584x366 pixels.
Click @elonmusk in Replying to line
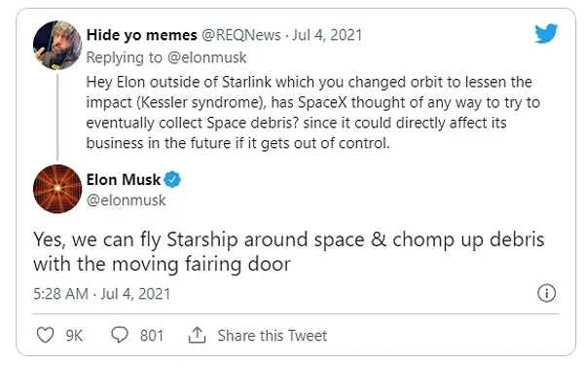pyautogui.click(x=206, y=57)
